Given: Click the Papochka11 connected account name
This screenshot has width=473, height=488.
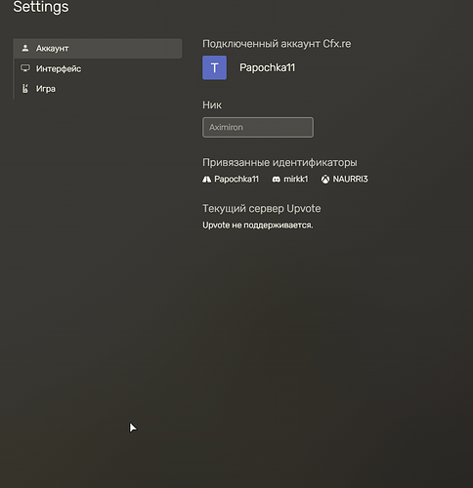Looking at the screenshot, I should click(x=267, y=67).
